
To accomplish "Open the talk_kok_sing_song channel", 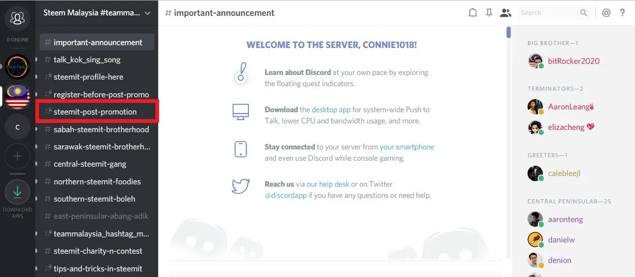I will pos(97,60).
